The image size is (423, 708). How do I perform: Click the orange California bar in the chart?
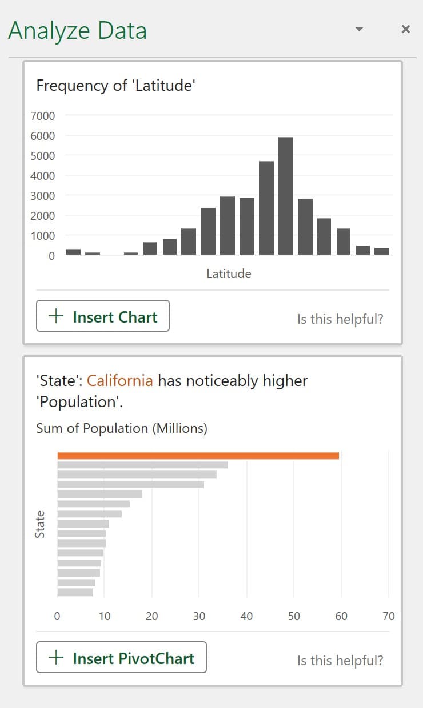[198, 456]
